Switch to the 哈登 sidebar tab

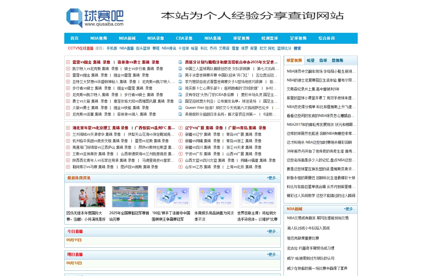311,60
